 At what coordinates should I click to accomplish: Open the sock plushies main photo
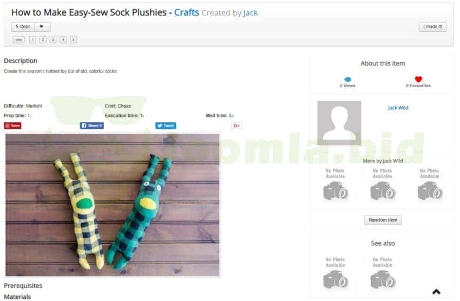[113, 205]
